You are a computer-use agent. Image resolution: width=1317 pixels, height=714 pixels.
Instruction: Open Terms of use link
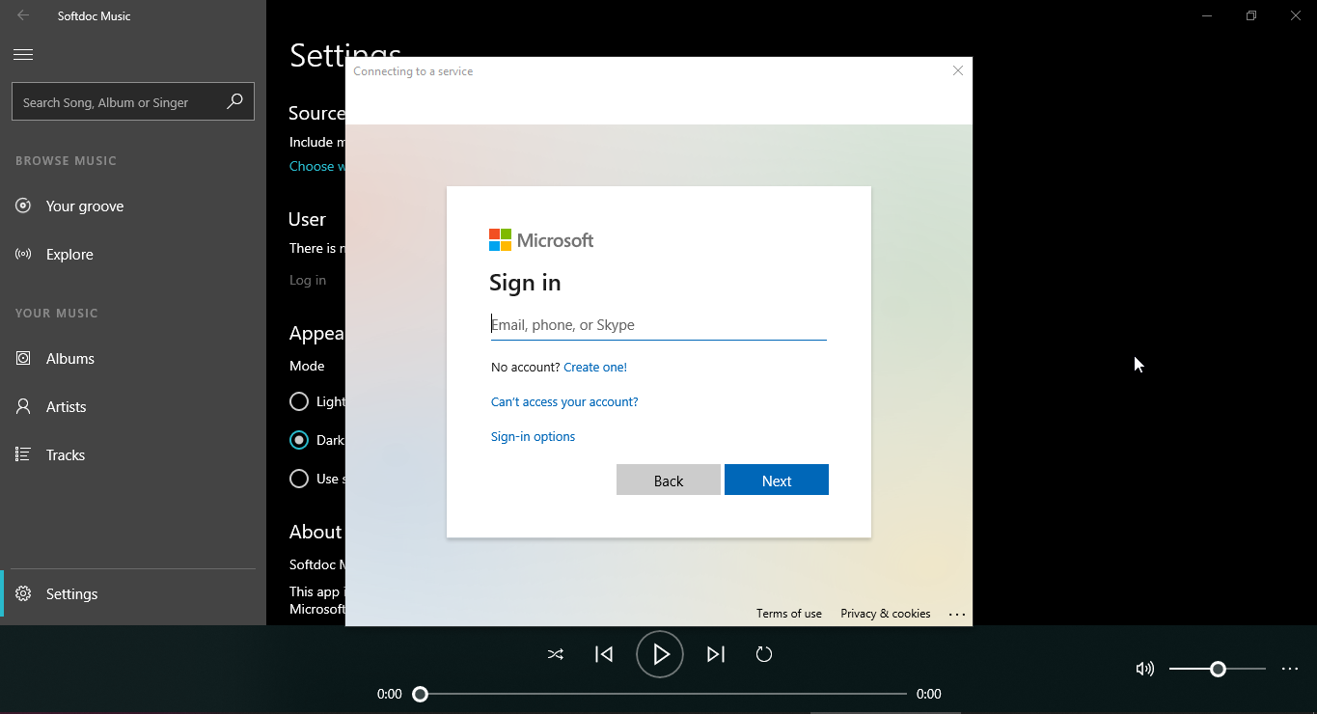(789, 614)
